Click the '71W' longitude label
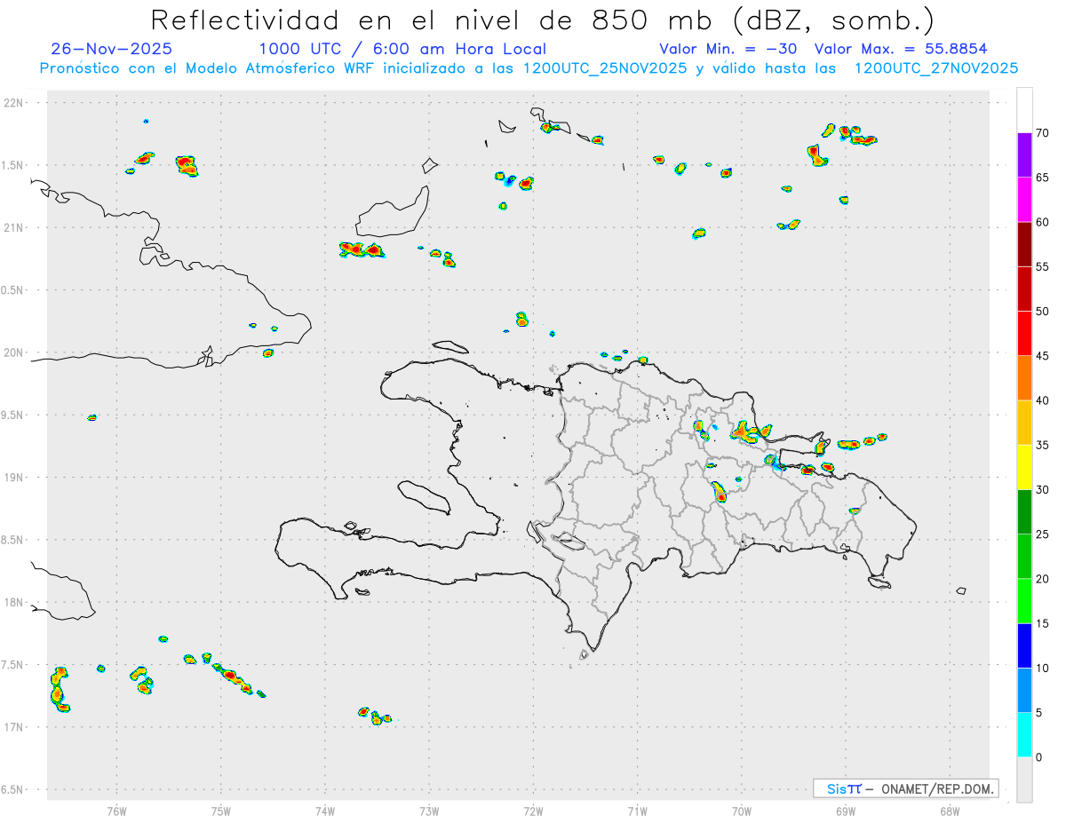Viewport: 1066px width, 823px height. 637,811
